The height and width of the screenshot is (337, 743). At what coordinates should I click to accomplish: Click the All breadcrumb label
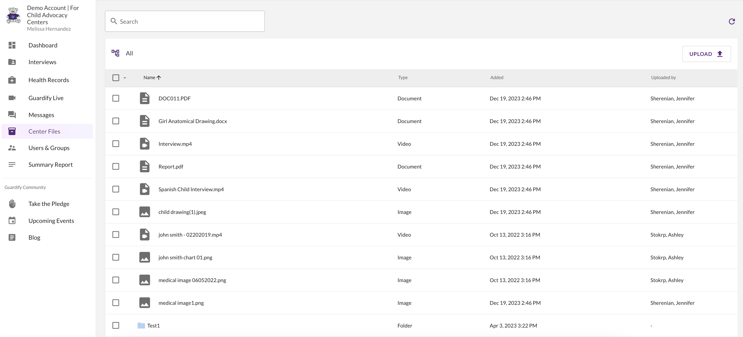click(129, 53)
